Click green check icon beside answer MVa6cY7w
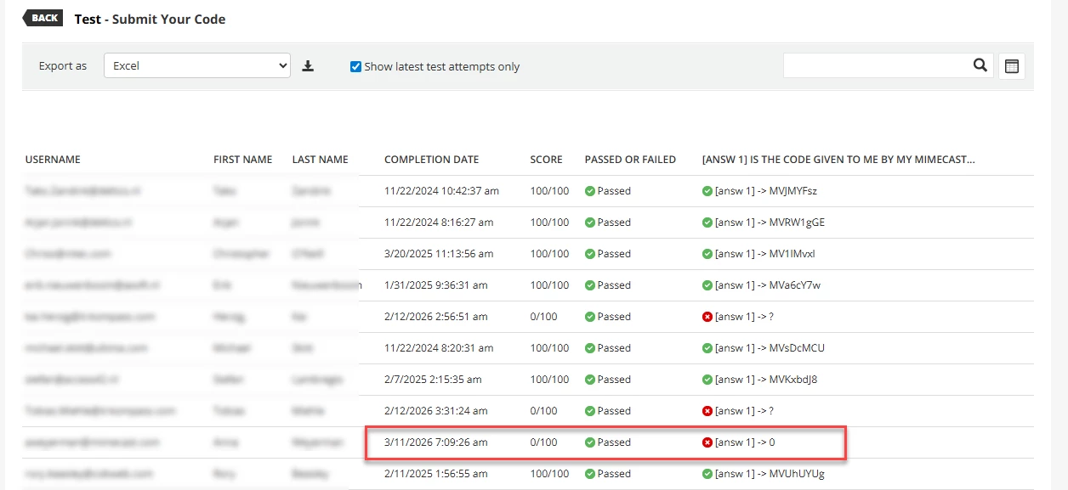1068x490 pixels. click(707, 285)
